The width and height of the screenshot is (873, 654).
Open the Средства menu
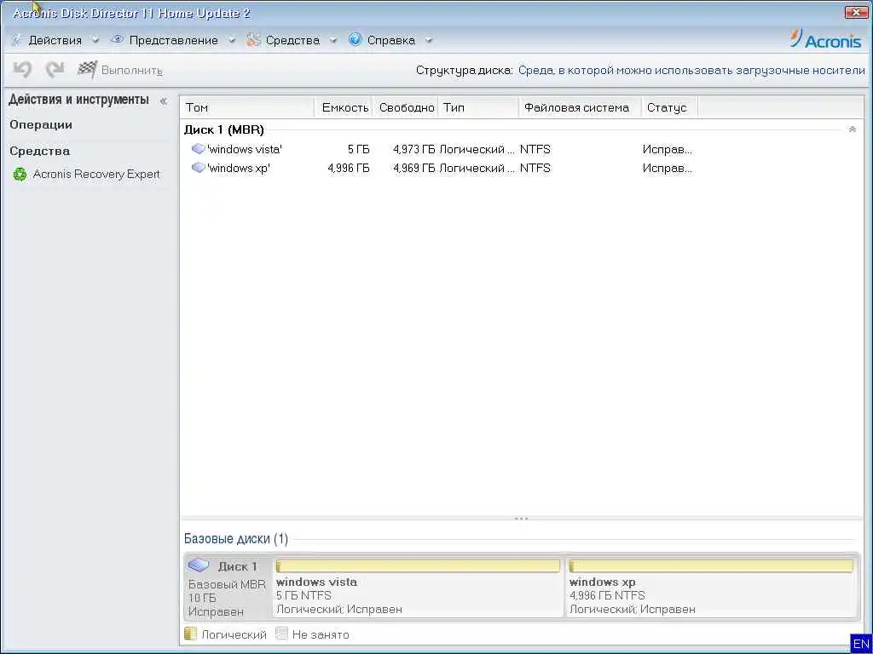[292, 40]
